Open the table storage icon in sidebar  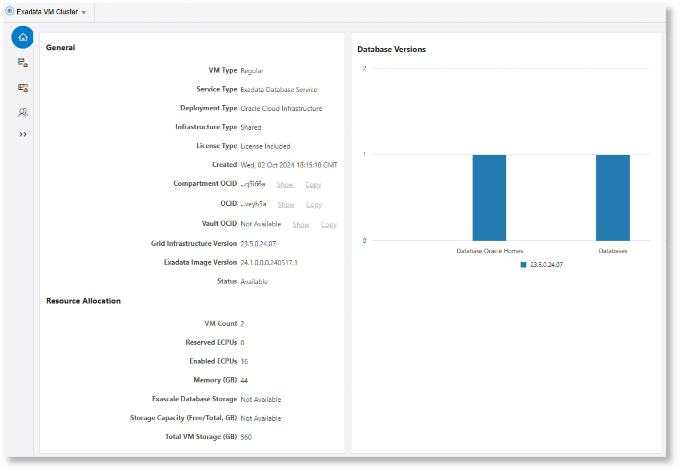pos(23,87)
